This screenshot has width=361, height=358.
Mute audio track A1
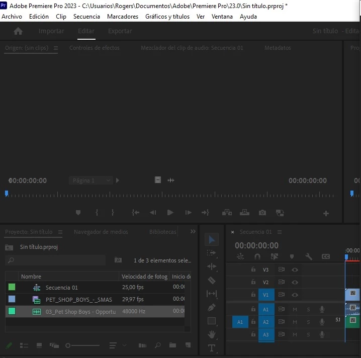click(295, 309)
